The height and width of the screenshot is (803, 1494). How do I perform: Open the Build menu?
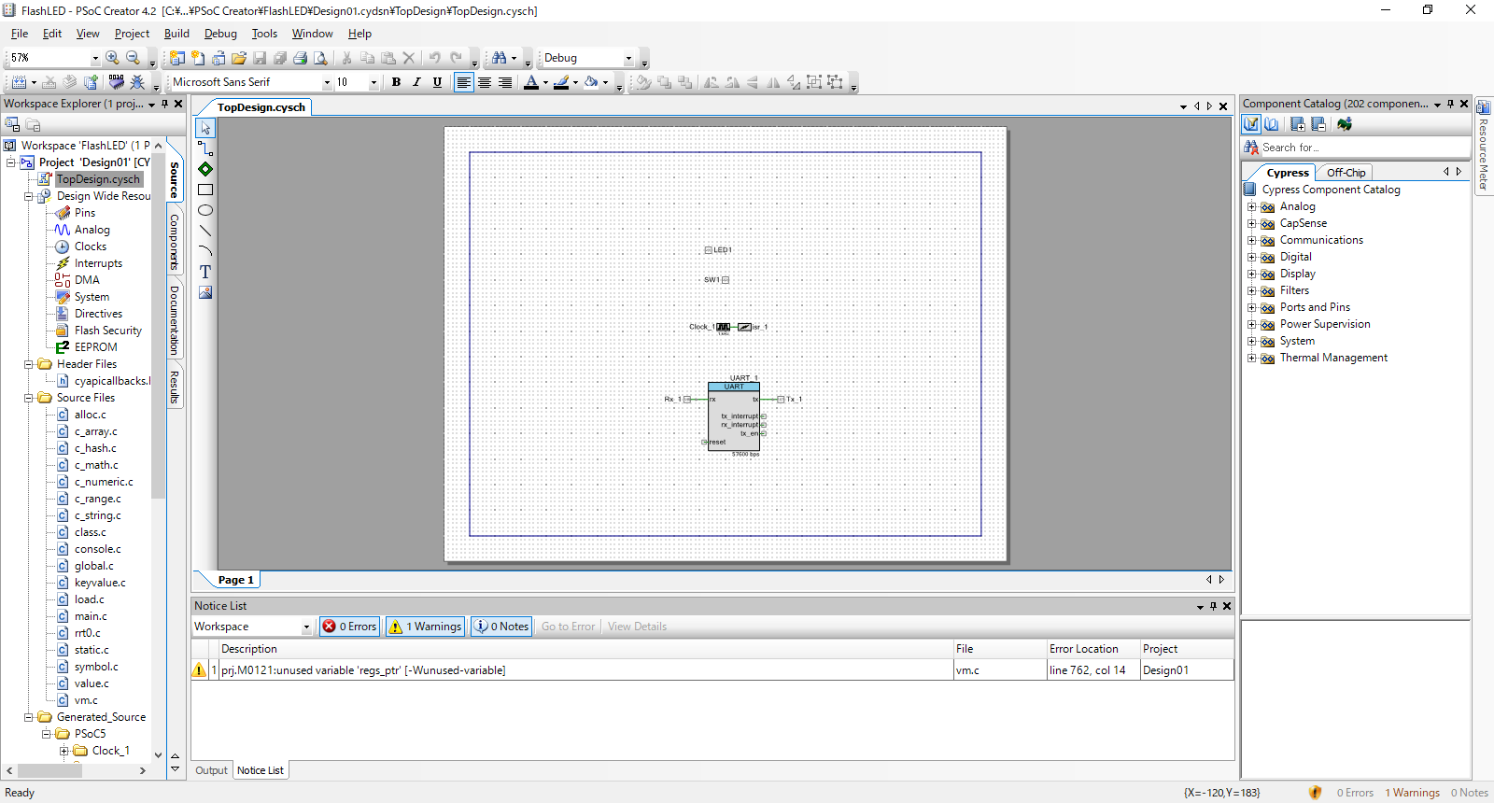[176, 34]
